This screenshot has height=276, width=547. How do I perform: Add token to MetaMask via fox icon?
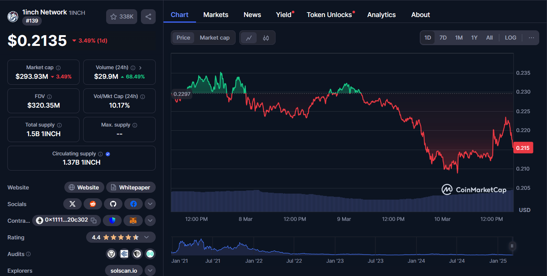pyautogui.click(x=133, y=220)
